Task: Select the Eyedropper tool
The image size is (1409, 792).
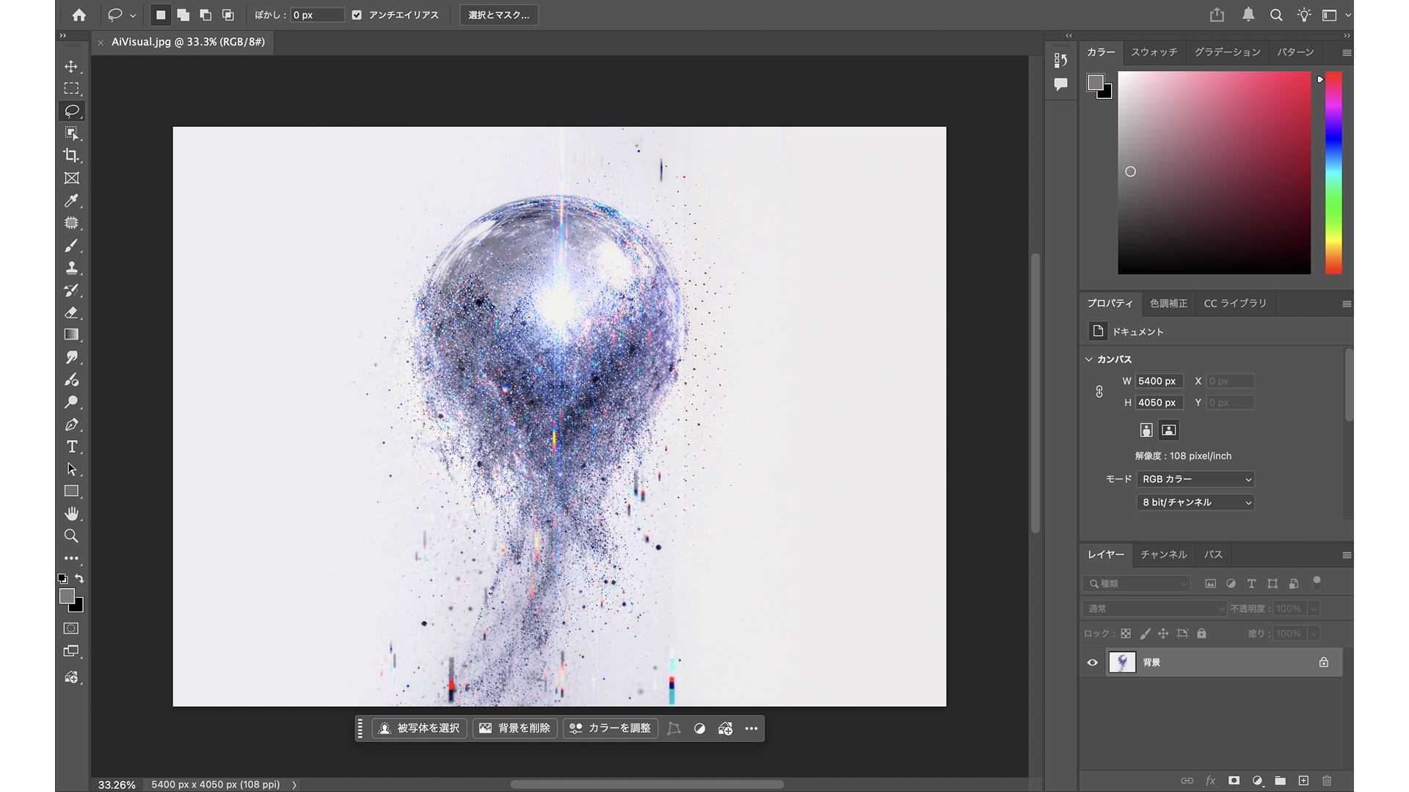Action: (71, 200)
